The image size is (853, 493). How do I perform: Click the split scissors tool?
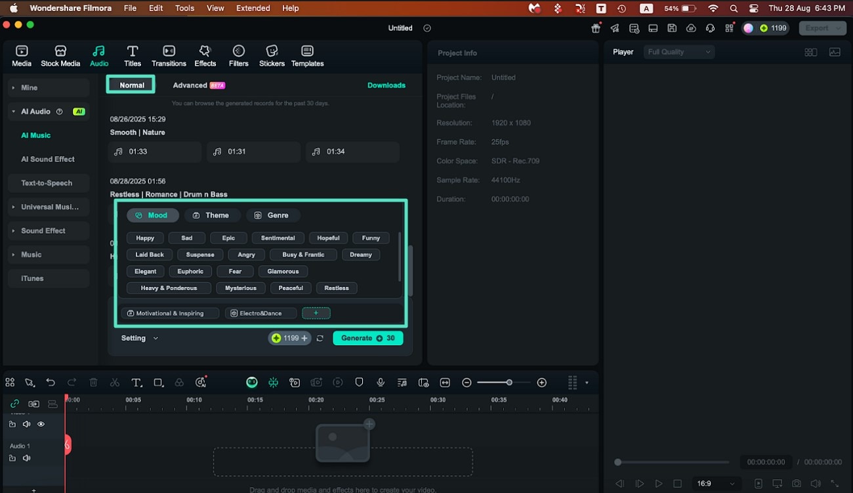(x=115, y=383)
